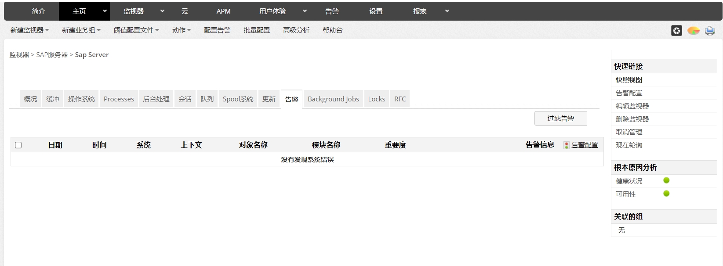Open 快照视图 in quick links
Image resolution: width=723 pixels, height=266 pixels.
[629, 80]
